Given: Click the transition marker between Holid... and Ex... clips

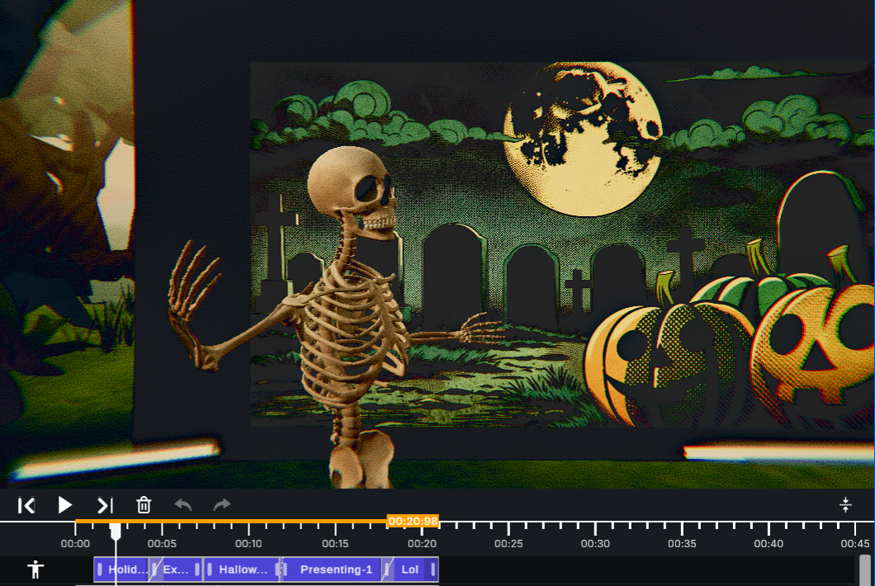Looking at the screenshot, I should [x=154, y=569].
